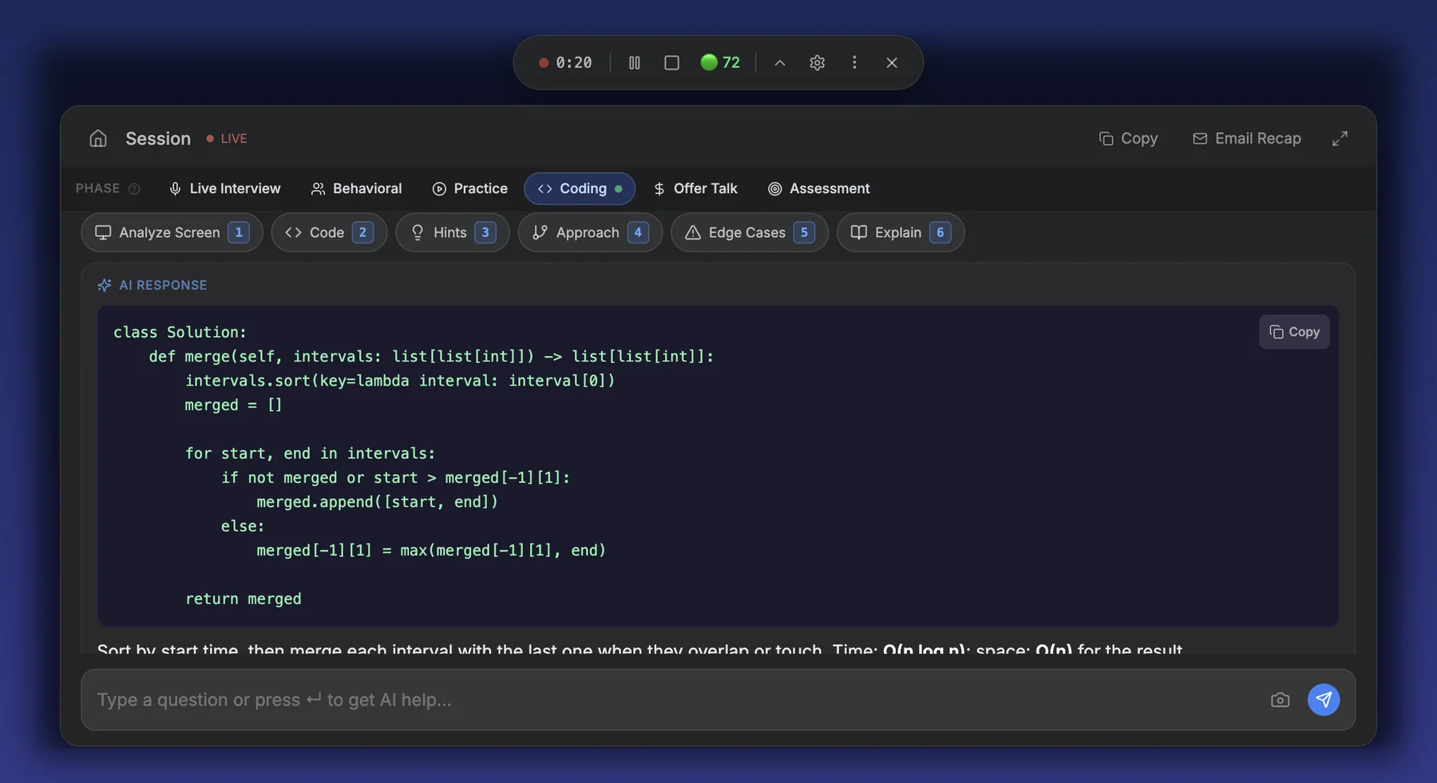Switch to the Assessment phase

pos(819,189)
